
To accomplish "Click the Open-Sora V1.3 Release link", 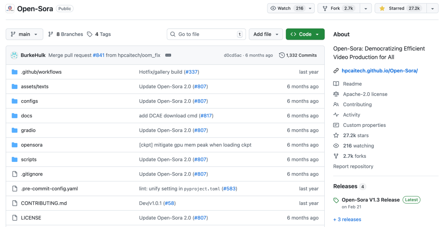I will tap(370, 200).
